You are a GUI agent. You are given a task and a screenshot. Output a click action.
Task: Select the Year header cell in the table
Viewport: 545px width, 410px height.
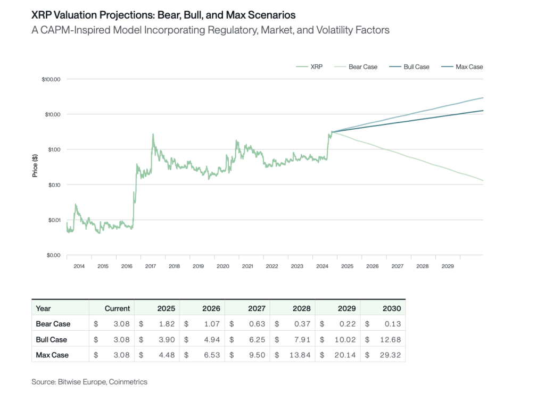[x=43, y=308]
